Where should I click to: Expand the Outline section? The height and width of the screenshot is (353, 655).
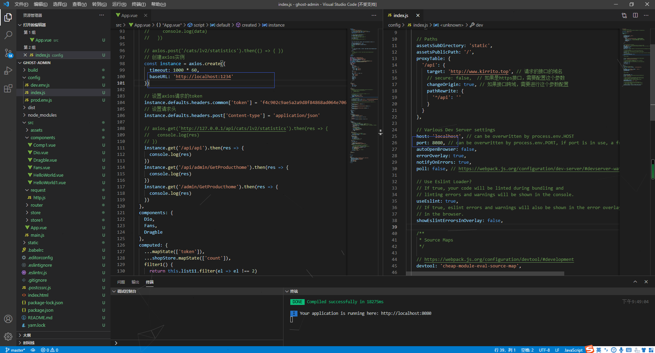pos(63,335)
